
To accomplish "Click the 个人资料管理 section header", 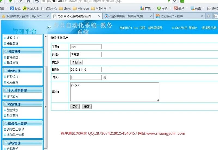I will click(23, 90).
